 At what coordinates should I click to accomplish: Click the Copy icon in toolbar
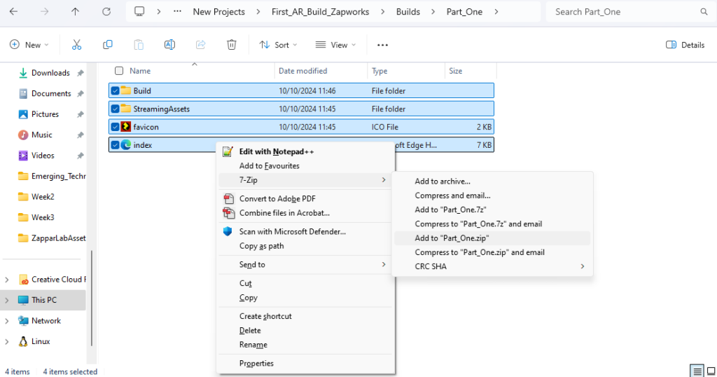point(108,45)
